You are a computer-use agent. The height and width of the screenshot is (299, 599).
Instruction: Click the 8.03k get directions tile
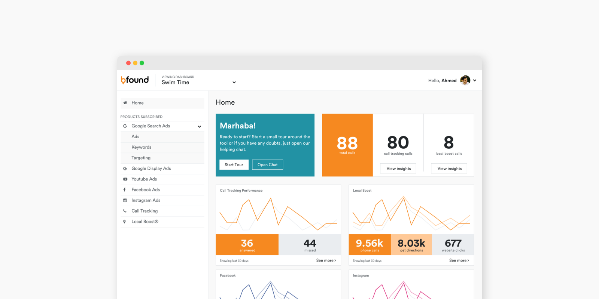(411, 245)
